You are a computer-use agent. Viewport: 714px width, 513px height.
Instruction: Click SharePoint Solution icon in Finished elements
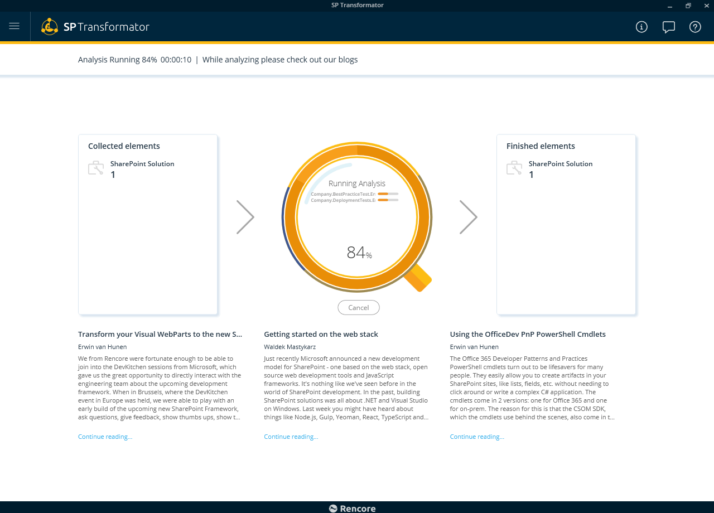click(514, 168)
